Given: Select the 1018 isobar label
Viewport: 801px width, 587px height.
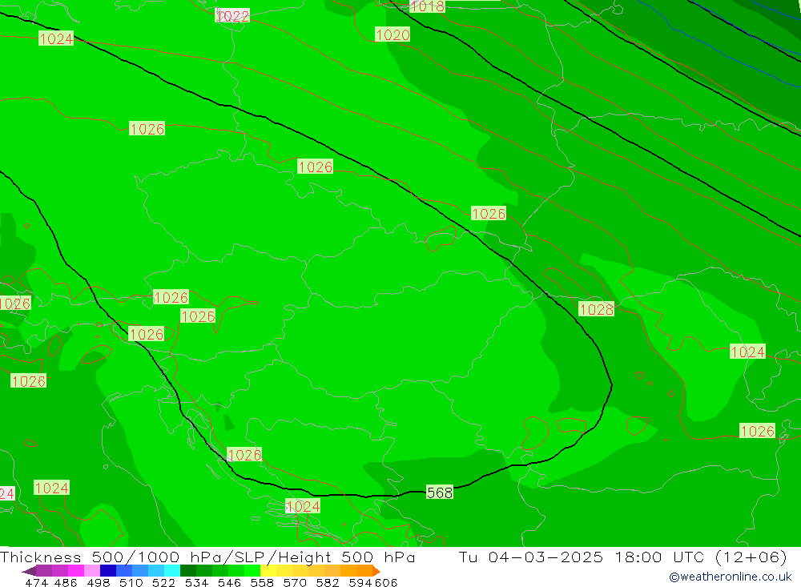Looking at the screenshot, I should (427, 6).
